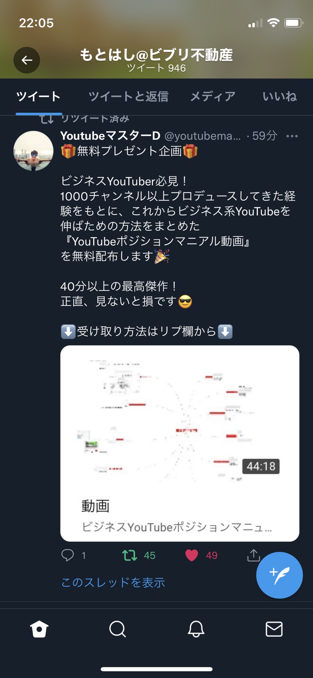Switch to いいね tab
313x678 pixels.
(x=280, y=96)
